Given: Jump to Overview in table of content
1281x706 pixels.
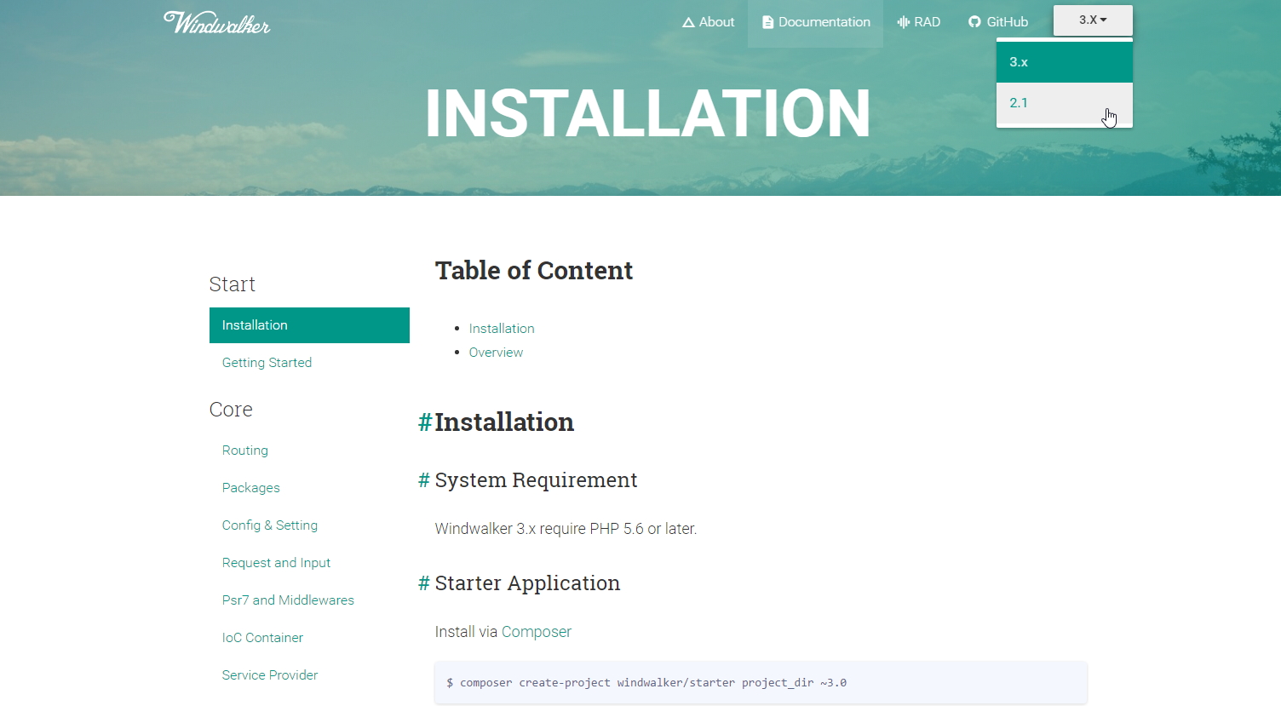Looking at the screenshot, I should click(x=496, y=353).
